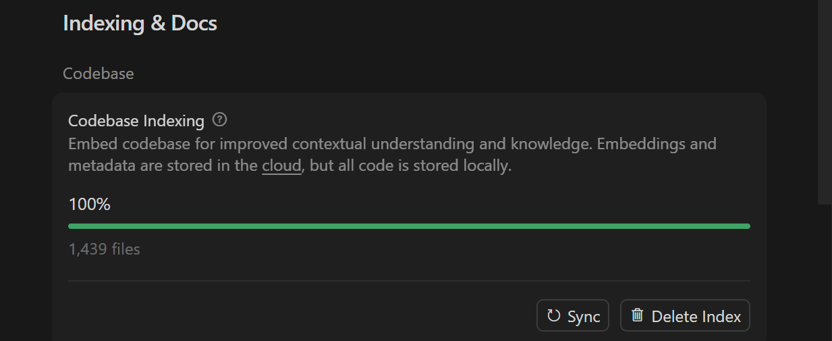Click the trash can icon
Screen dimensions: 832x341
(637, 315)
